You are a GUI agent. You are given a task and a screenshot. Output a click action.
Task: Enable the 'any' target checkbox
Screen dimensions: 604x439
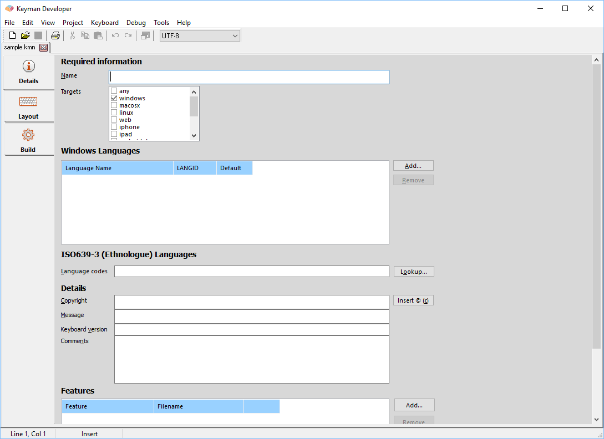114,91
